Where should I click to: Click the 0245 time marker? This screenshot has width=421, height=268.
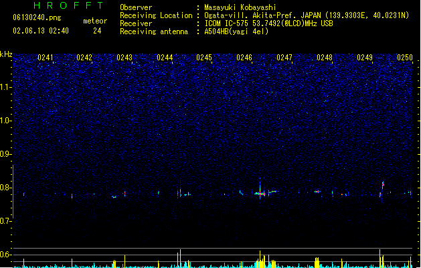tap(204, 58)
